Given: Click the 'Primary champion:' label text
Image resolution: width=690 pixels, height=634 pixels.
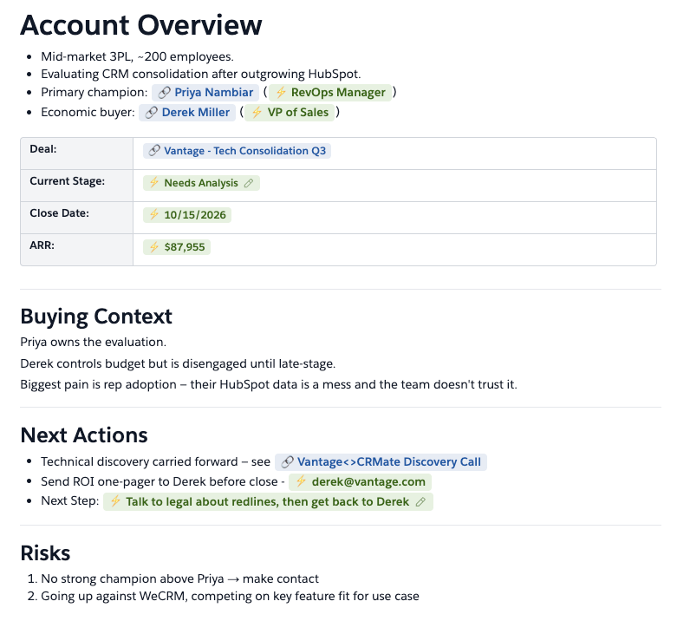Looking at the screenshot, I should [94, 93].
